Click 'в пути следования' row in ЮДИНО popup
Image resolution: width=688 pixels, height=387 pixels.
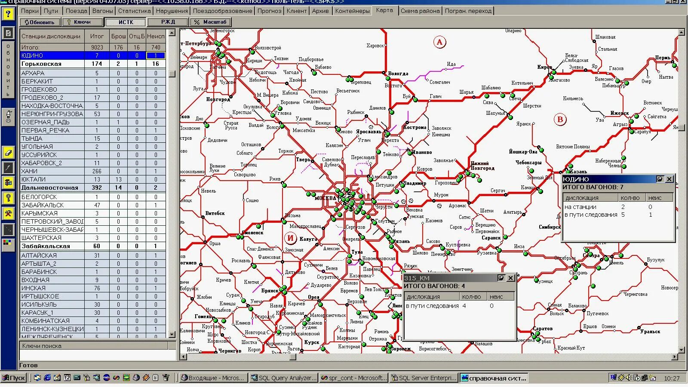617,215
